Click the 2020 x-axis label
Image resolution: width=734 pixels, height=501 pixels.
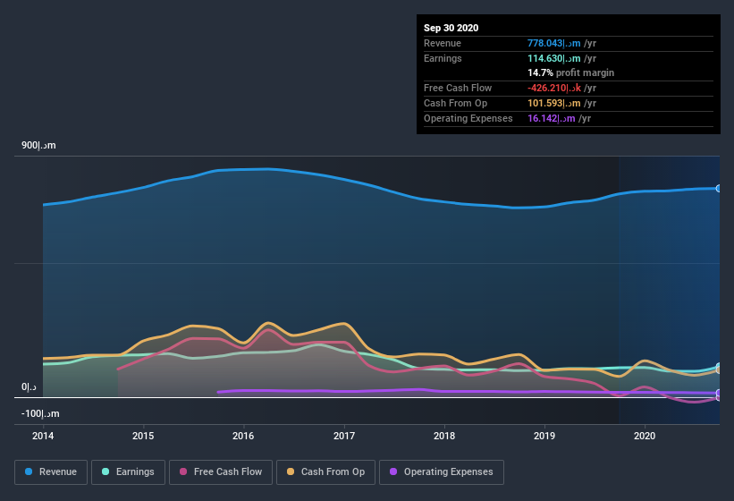coord(645,436)
